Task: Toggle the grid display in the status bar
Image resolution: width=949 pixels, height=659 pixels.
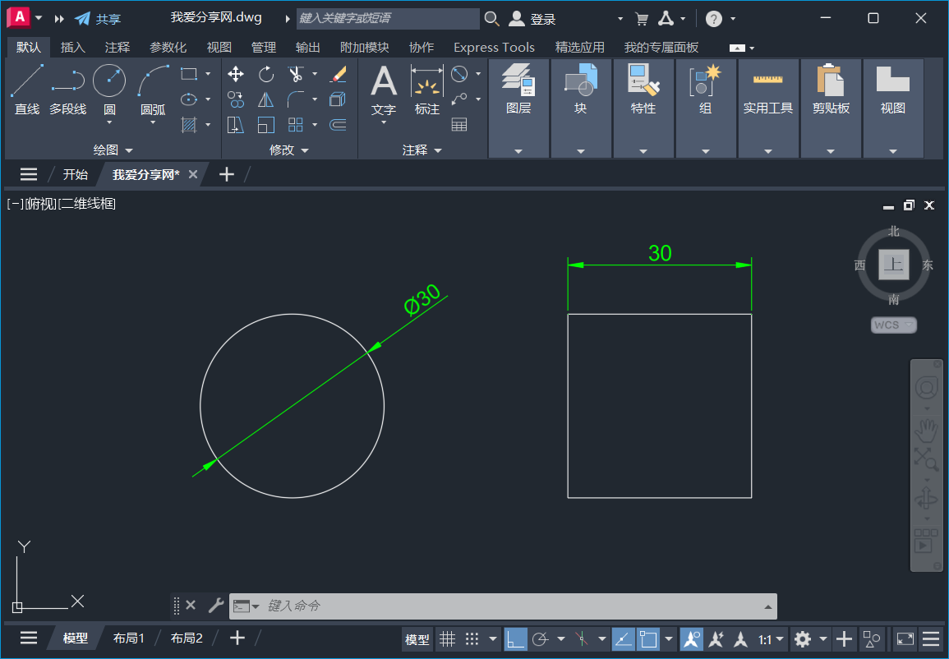Action: pyautogui.click(x=447, y=638)
